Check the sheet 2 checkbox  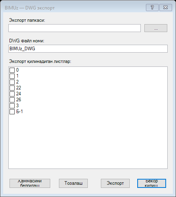tap(12, 82)
